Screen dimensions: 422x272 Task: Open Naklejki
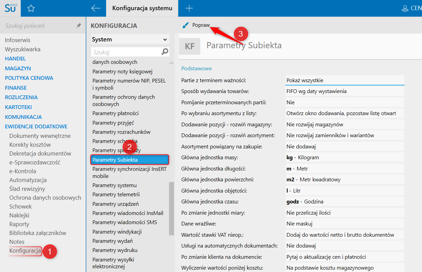[x=19, y=215]
